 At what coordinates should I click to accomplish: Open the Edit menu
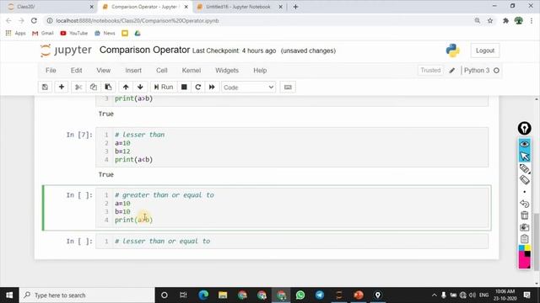pyautogui.click(x=76, y=71)
